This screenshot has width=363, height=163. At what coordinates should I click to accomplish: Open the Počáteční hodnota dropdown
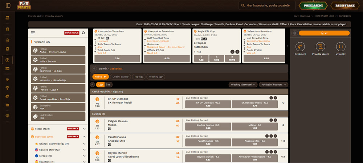274,84
